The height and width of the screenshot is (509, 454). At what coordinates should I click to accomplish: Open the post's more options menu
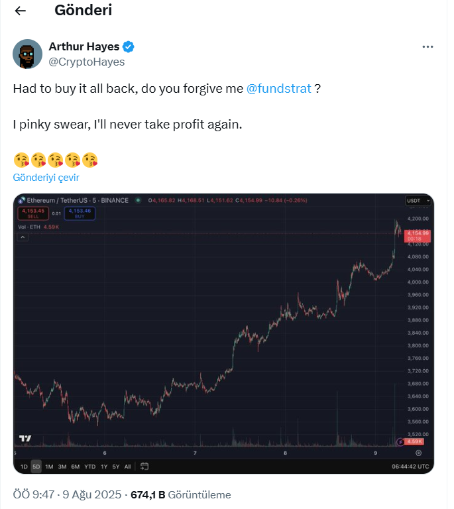[429, 47]
